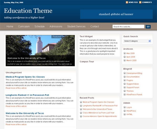Click star icon beside Log in
This screenshot has height=129, width=157.
point(124,107)
